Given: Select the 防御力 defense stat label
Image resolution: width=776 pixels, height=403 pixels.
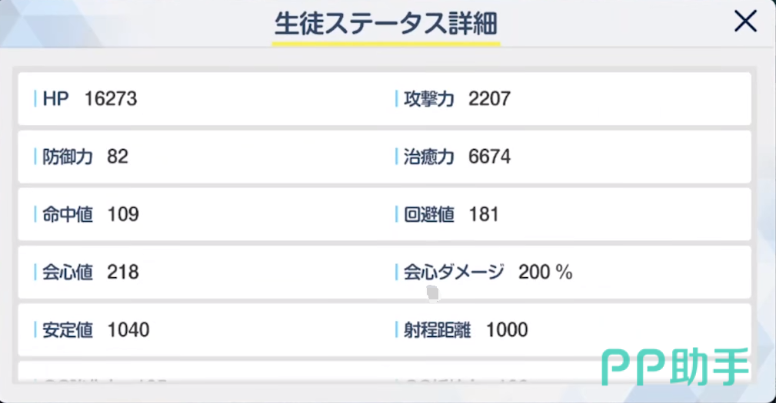Looking at the screenshot, I should tap(68, 157).
